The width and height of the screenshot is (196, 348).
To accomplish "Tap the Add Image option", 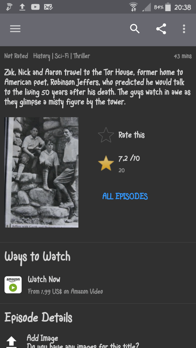I will [x=42, y=338].
